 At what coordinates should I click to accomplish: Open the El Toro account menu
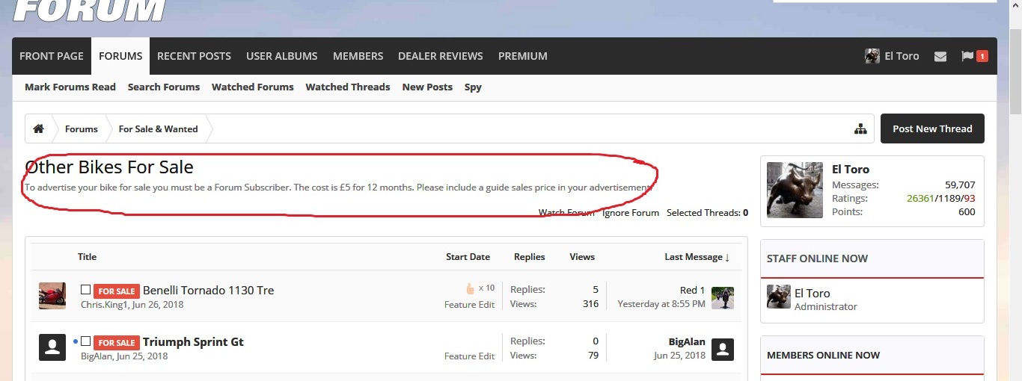[901, 56]
